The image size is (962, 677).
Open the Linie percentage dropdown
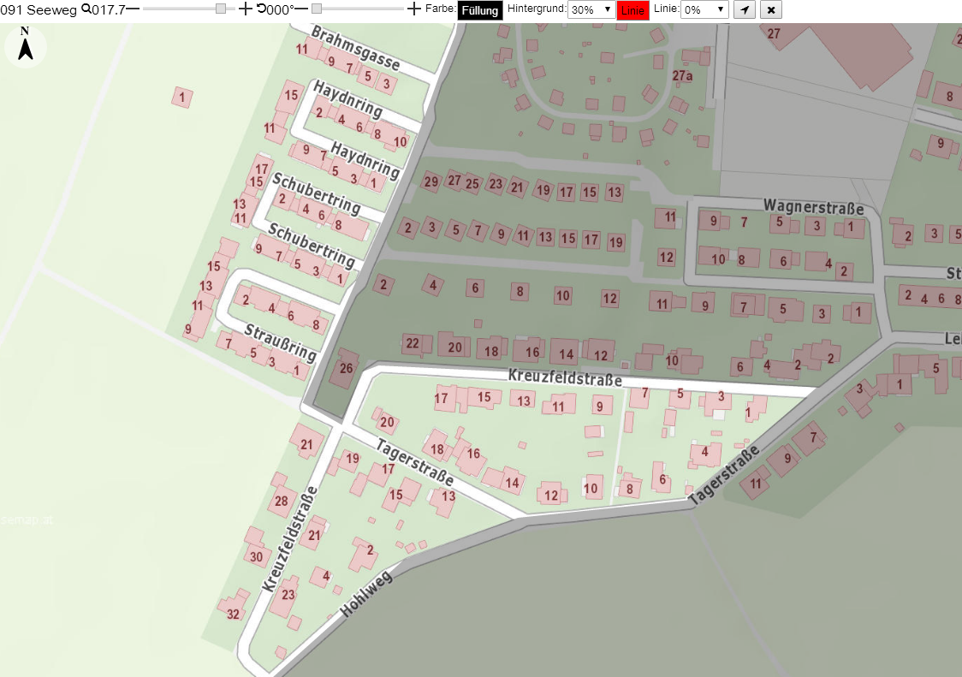click(704, 9)
